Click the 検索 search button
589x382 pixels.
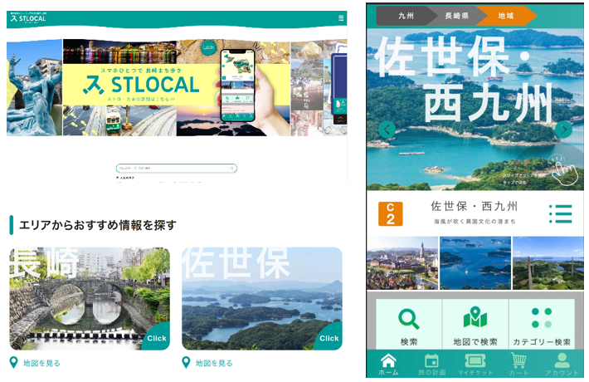click(409, 325)
